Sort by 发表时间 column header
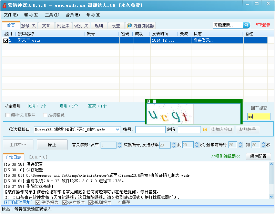The height and width of the screenshot is (214, 275). tap(164, 34)
